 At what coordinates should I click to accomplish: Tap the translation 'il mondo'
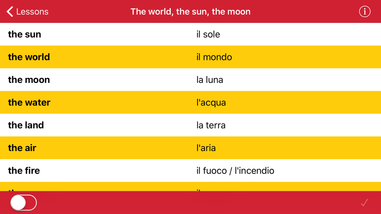coord(214,57)
